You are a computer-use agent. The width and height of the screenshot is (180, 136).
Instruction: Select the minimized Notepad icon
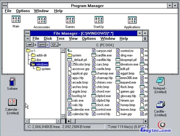coord(160,81)
